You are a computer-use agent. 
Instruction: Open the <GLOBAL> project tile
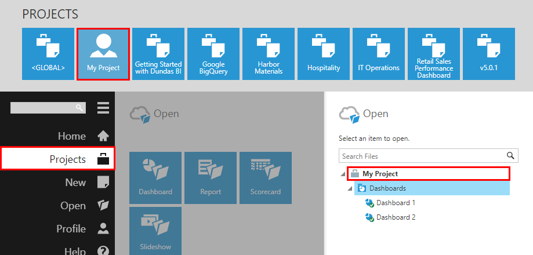(x=48, y=54)
